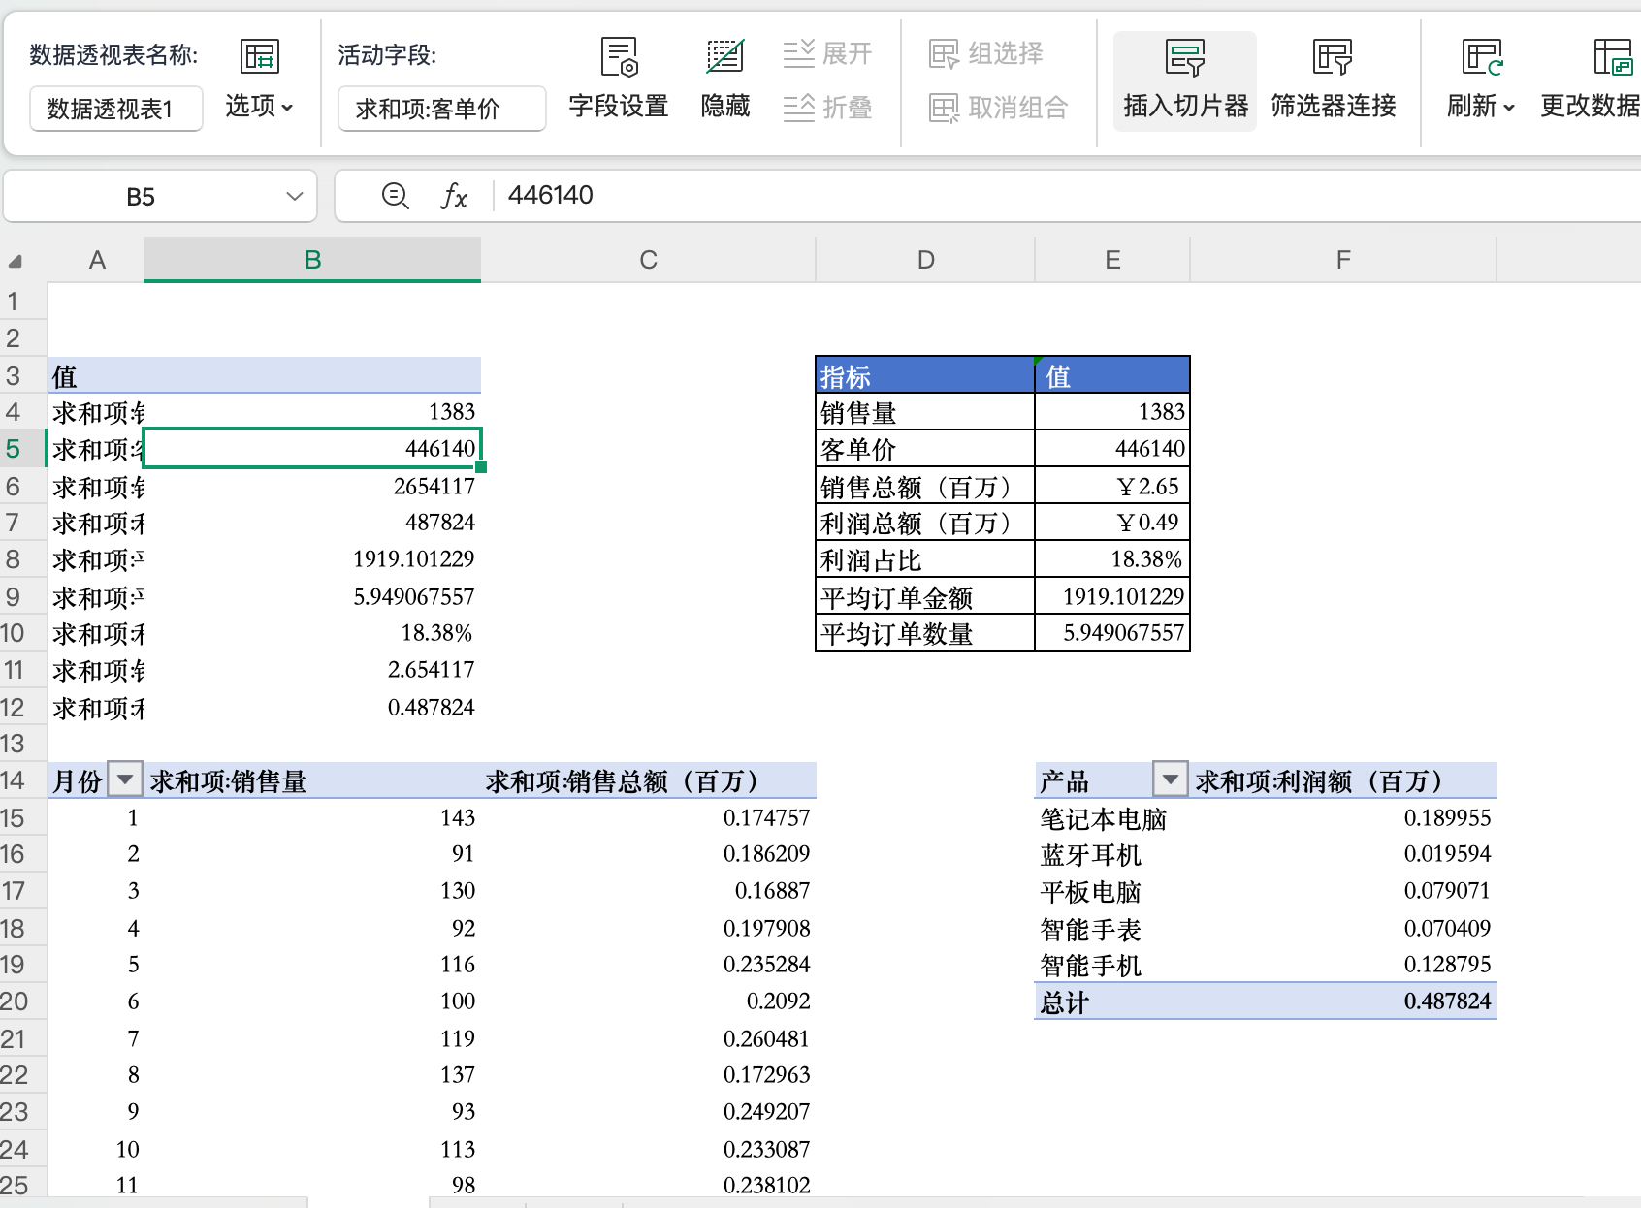Click the 指标 table header
This screenshot has width=1641, height=1208.
click(x=925, y=375)
